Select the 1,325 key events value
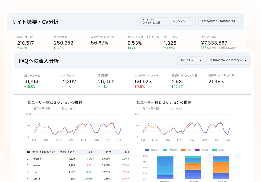 pyautogui.click(x=170, y=43)
